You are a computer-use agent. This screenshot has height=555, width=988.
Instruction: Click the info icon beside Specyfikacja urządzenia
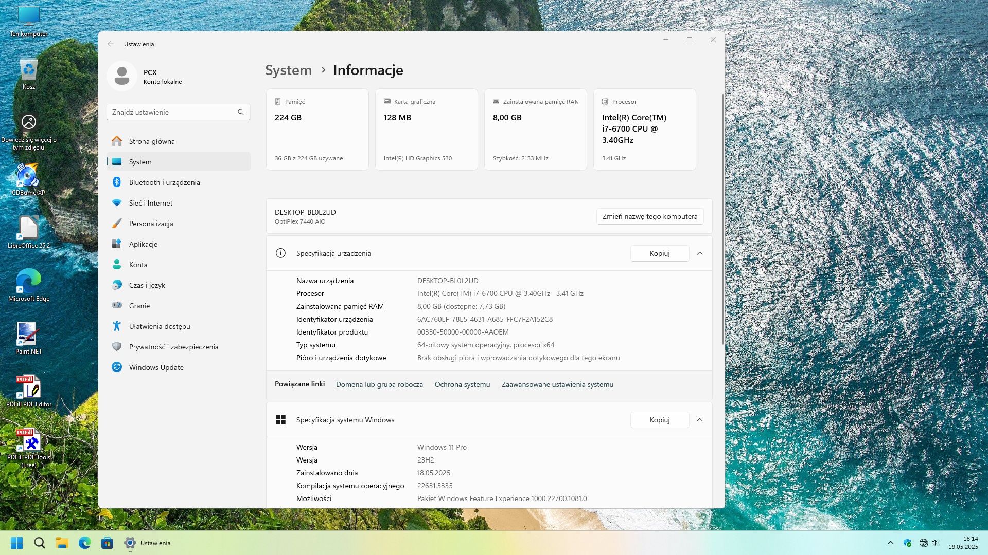coord(280,253)
